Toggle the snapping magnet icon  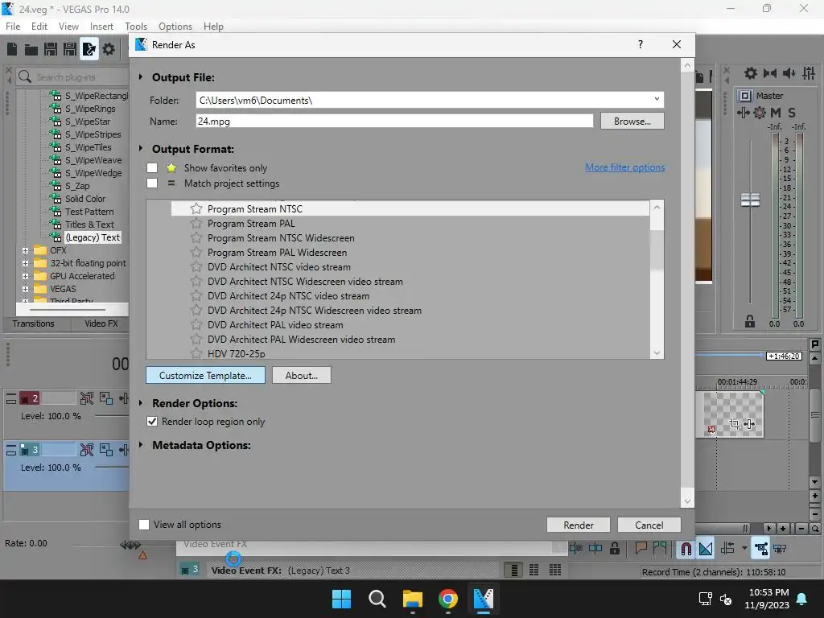coord(686,549)
